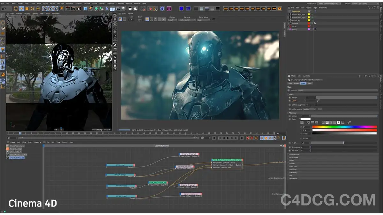Toggle visibility dots for the Camera object

311,23
